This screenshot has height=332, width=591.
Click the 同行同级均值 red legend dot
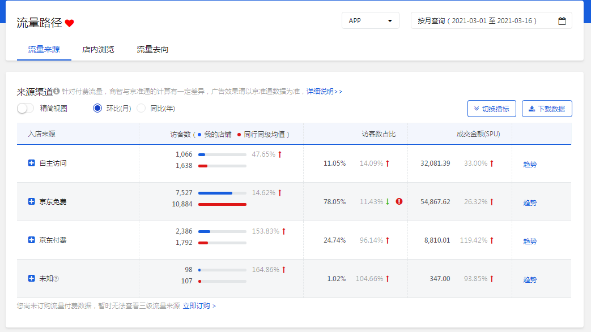(239, 135)
